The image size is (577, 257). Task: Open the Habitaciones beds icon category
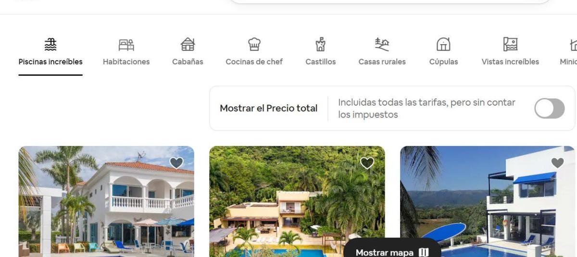[126, 45]
